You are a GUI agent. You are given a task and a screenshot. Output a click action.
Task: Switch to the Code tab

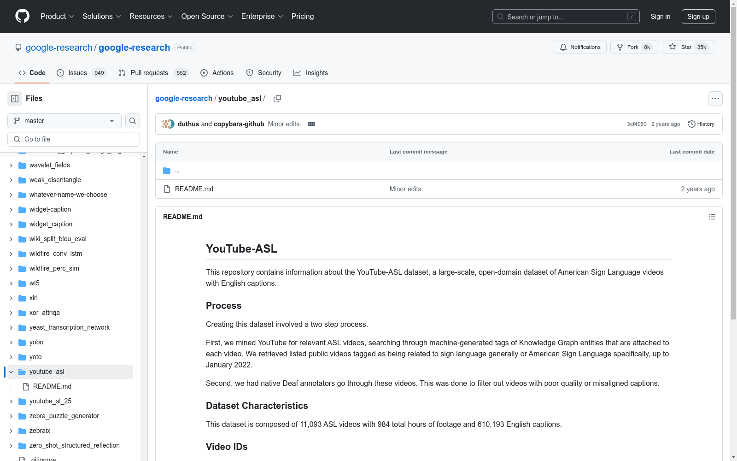tap(32, 73)
